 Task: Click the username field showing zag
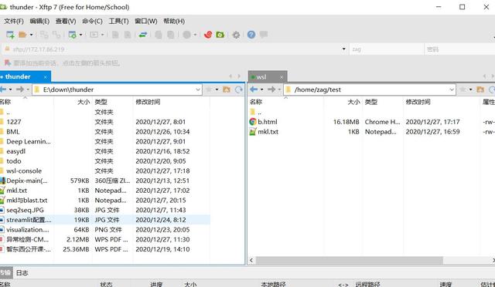point(387,49)
